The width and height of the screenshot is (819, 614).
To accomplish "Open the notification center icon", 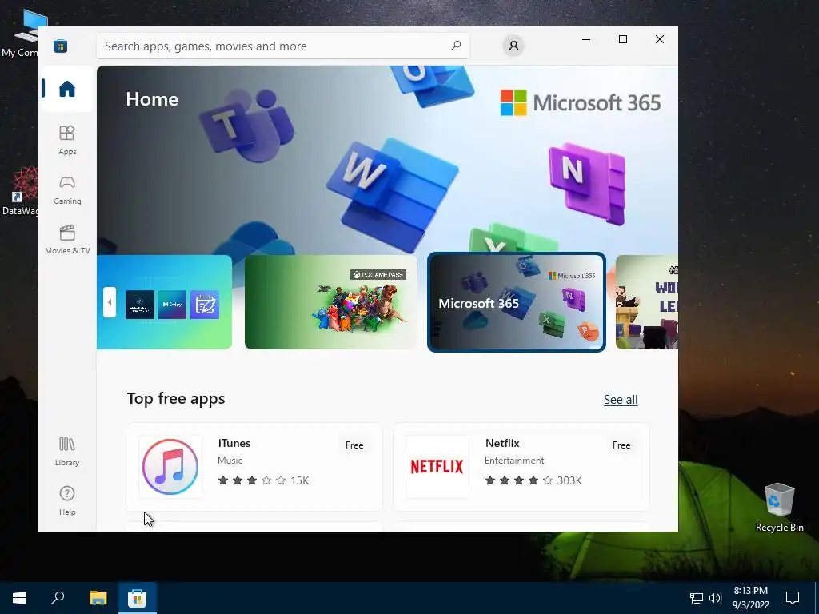I will 793,598.
